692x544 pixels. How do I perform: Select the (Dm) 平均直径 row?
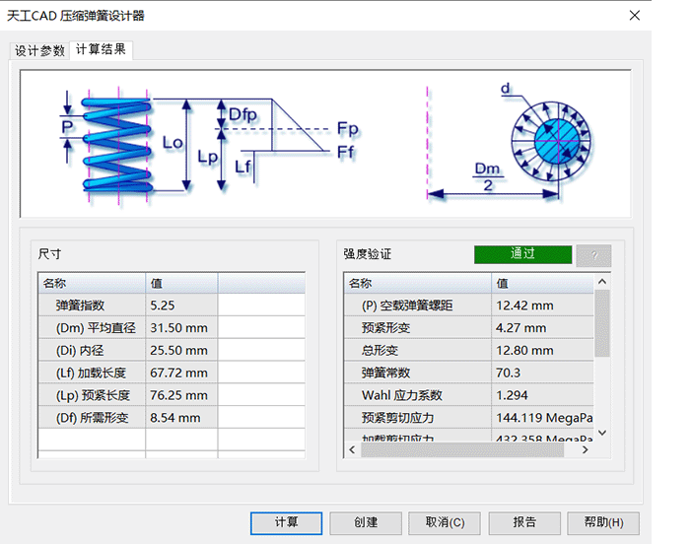pos(172,328)
